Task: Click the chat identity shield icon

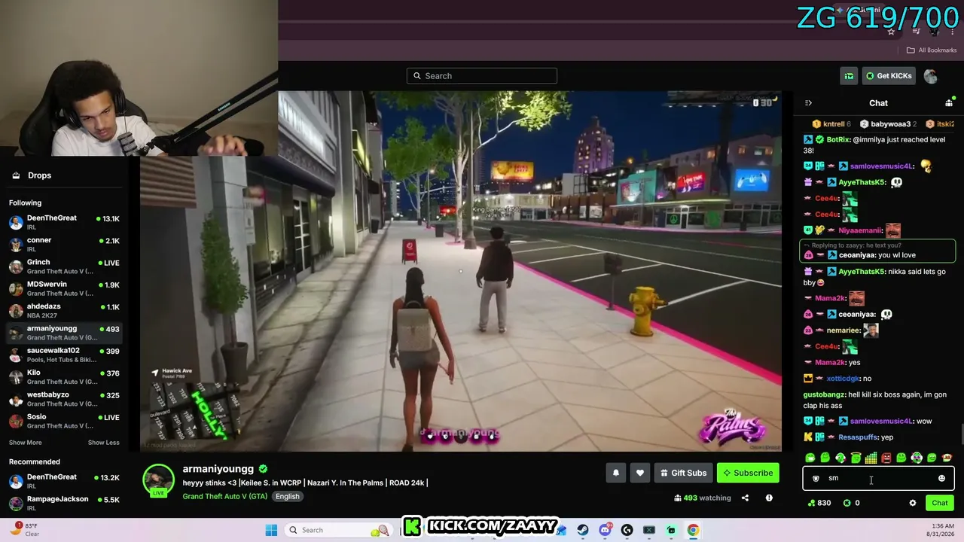Action: point(816,478)
